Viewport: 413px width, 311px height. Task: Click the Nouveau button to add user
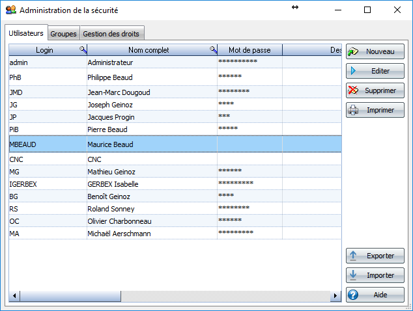point(375,51)
